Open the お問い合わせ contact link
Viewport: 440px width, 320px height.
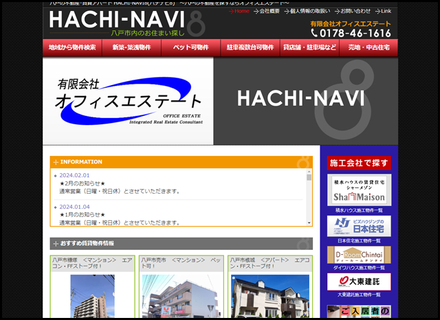coord(353,11)
